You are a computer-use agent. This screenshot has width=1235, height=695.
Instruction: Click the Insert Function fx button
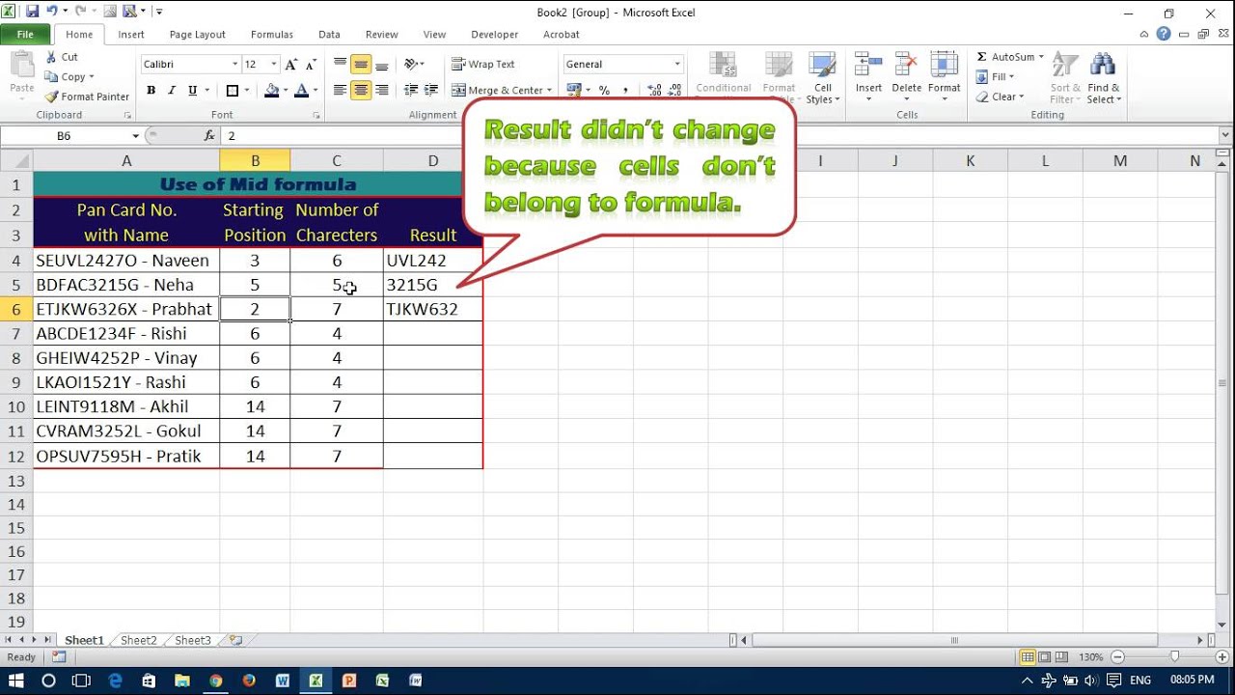209,136
